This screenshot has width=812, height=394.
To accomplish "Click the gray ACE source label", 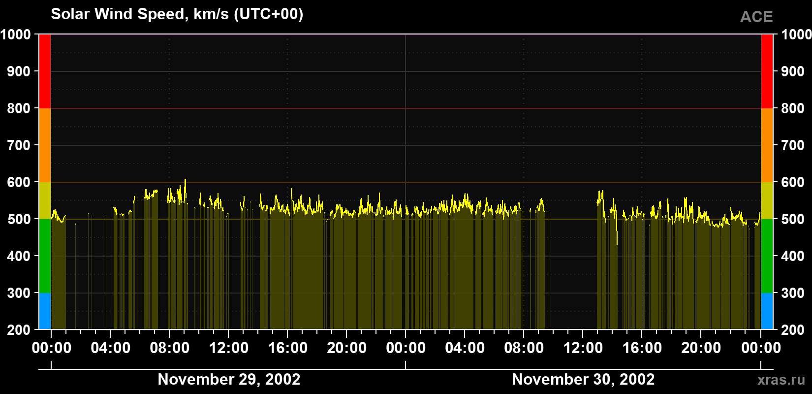I will (756, 17).
